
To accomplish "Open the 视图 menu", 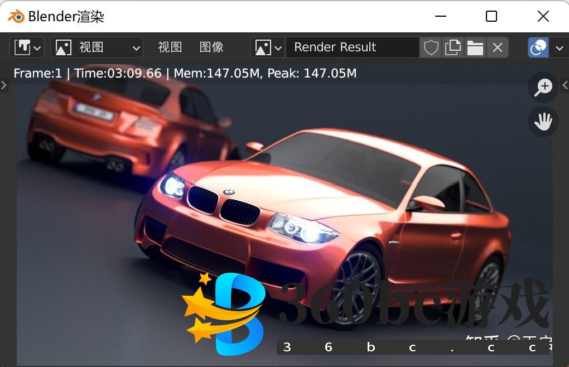I will [170, 47].
